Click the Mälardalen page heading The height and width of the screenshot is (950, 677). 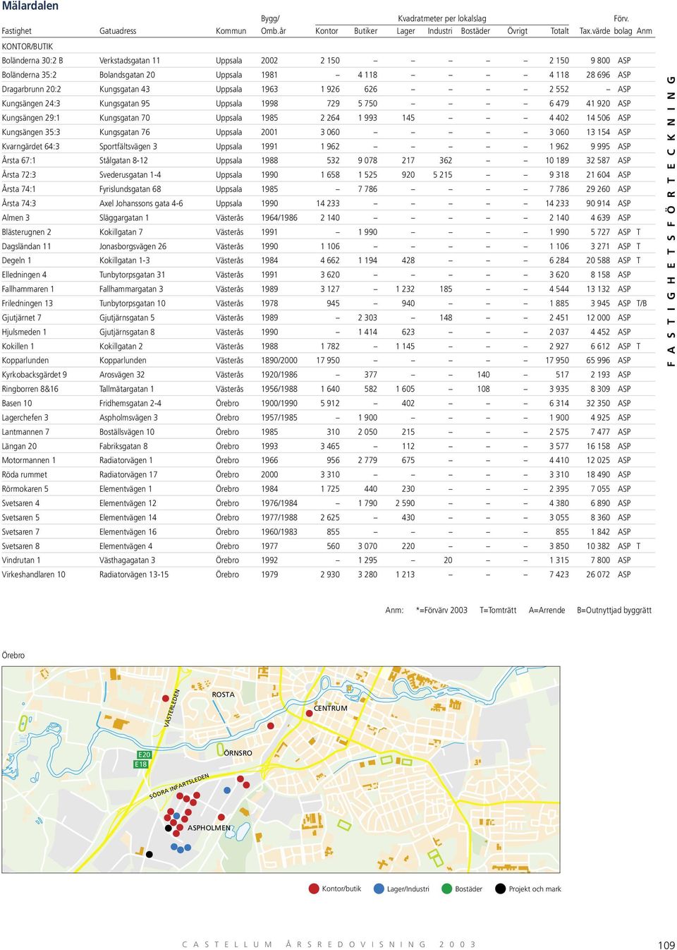coord(30,6)
